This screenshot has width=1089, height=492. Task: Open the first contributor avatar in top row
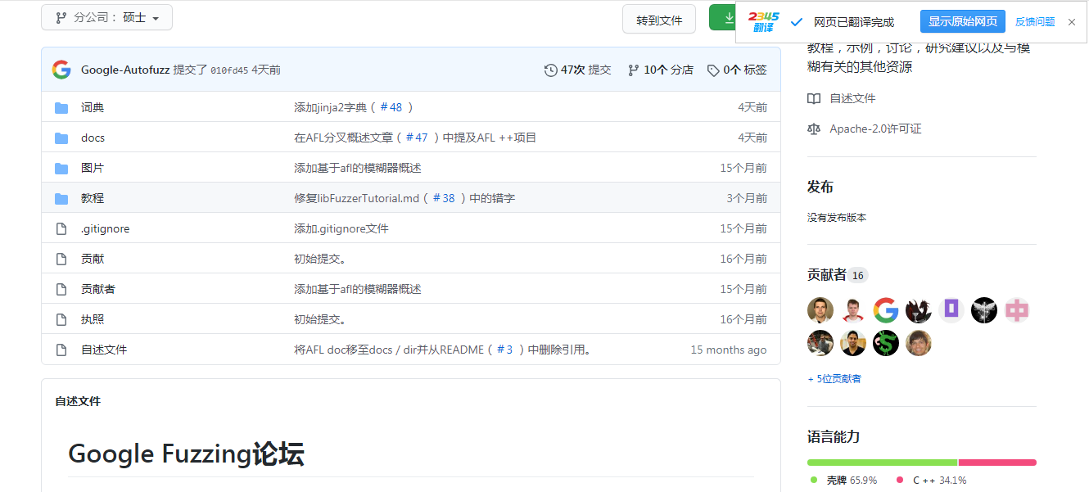coord(820,310)
